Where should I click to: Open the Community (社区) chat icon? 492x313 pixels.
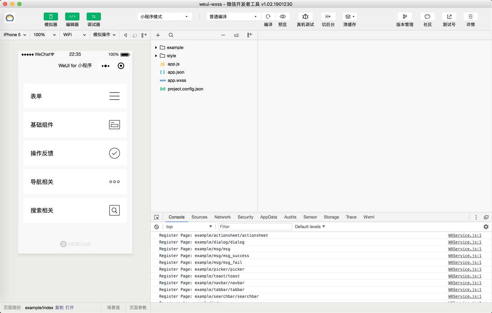427,17
